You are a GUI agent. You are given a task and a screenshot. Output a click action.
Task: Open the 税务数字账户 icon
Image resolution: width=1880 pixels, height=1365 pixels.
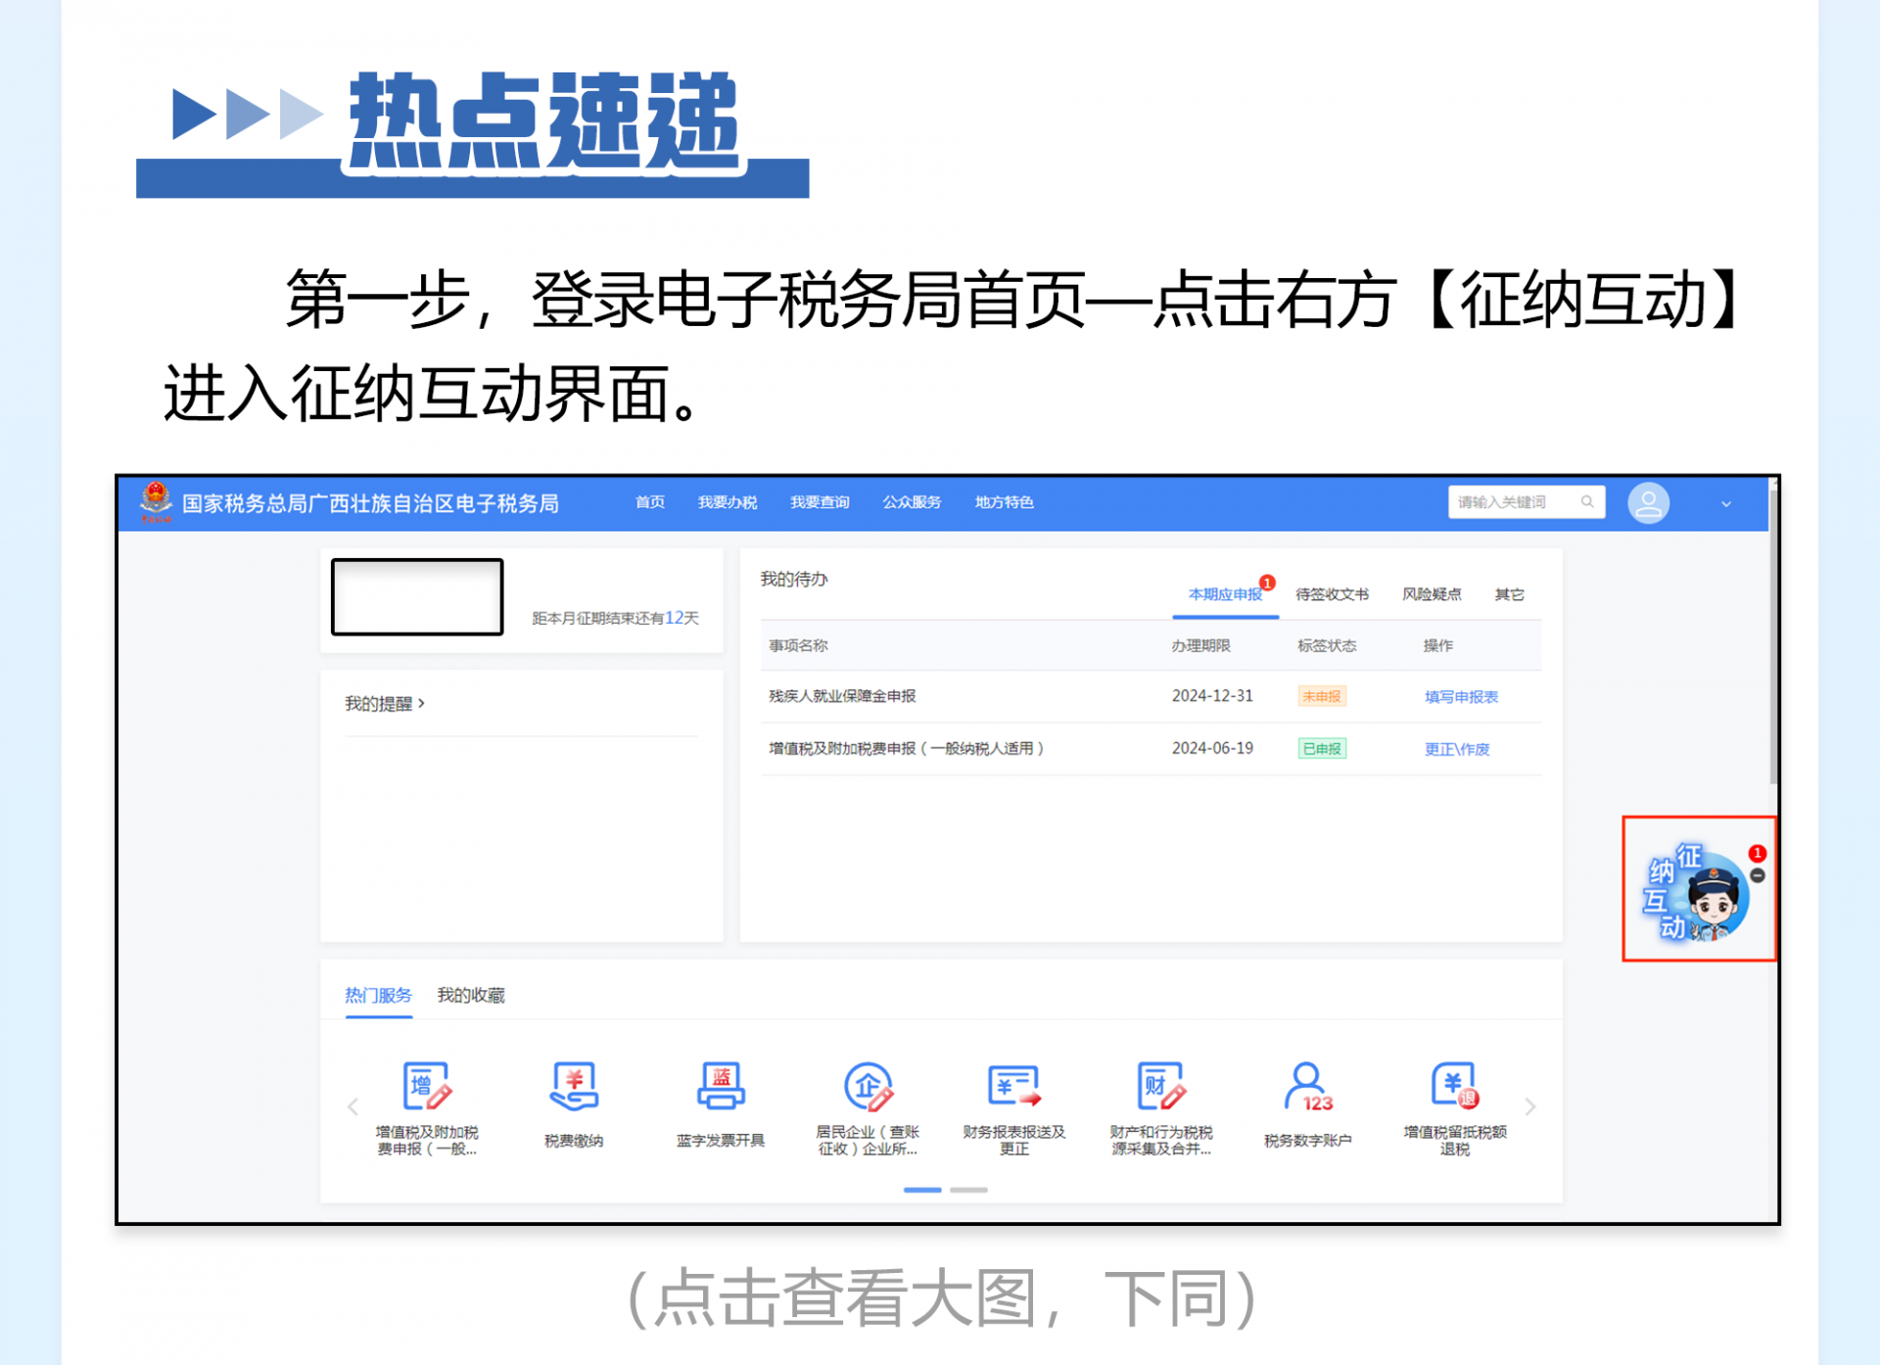click(x=1307, y=1087)
